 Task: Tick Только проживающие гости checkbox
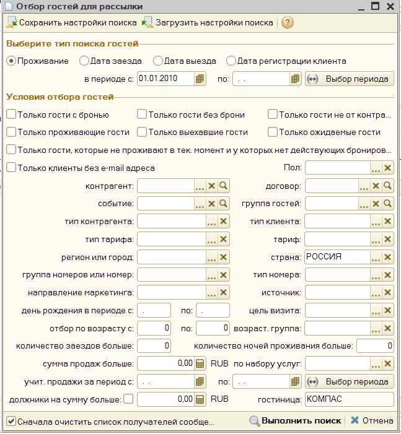[11, 132]
